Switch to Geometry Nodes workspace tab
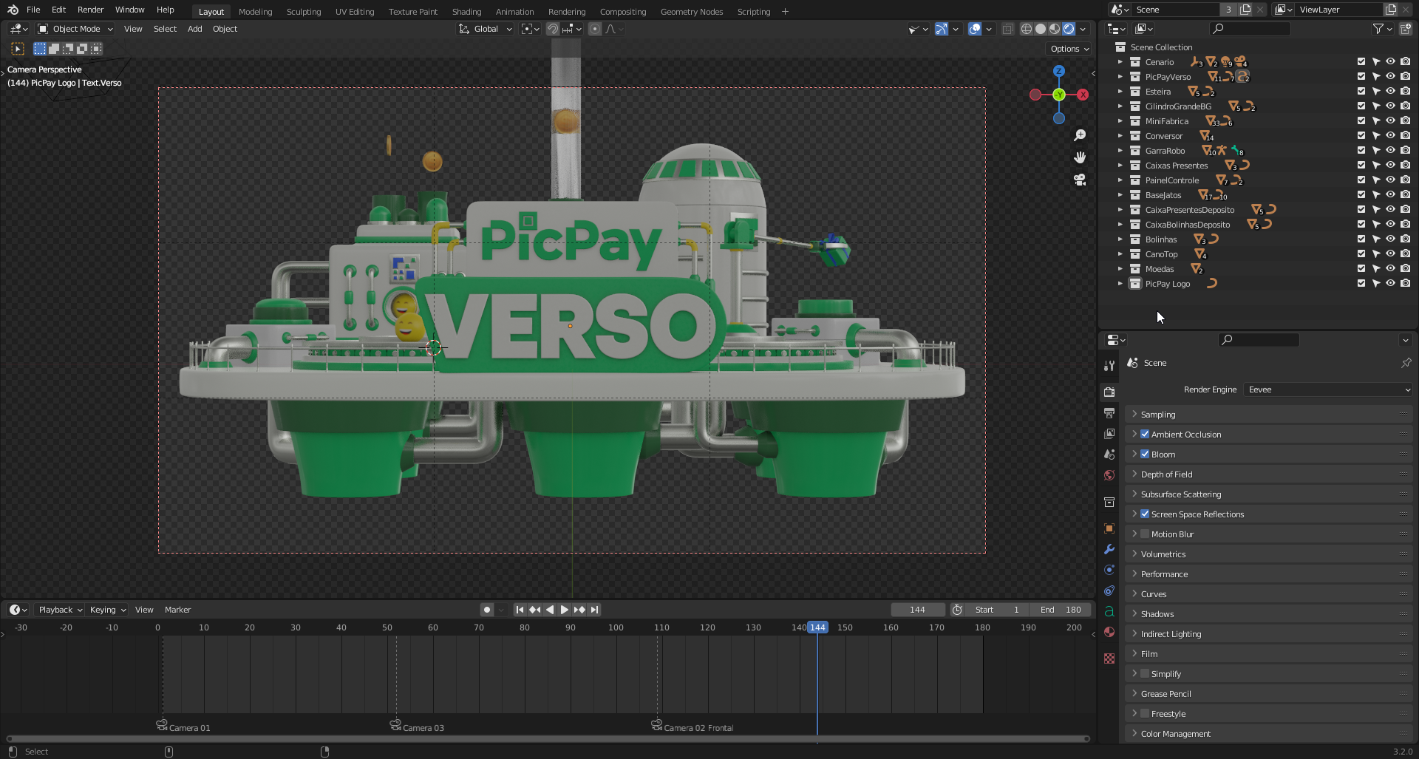The height and width of the screenshot is (759, 1419). tap(692, 11)
